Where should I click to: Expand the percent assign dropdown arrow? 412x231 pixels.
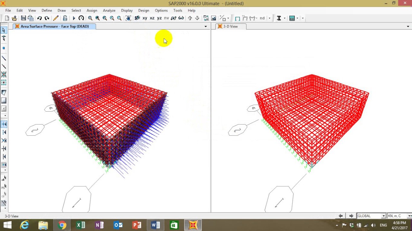(x=228, y=18)
